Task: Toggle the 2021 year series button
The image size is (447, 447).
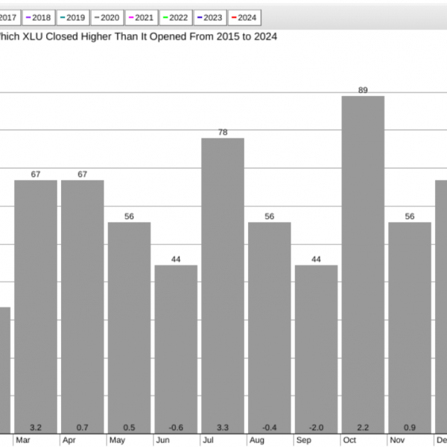Action: click(142, 18)
